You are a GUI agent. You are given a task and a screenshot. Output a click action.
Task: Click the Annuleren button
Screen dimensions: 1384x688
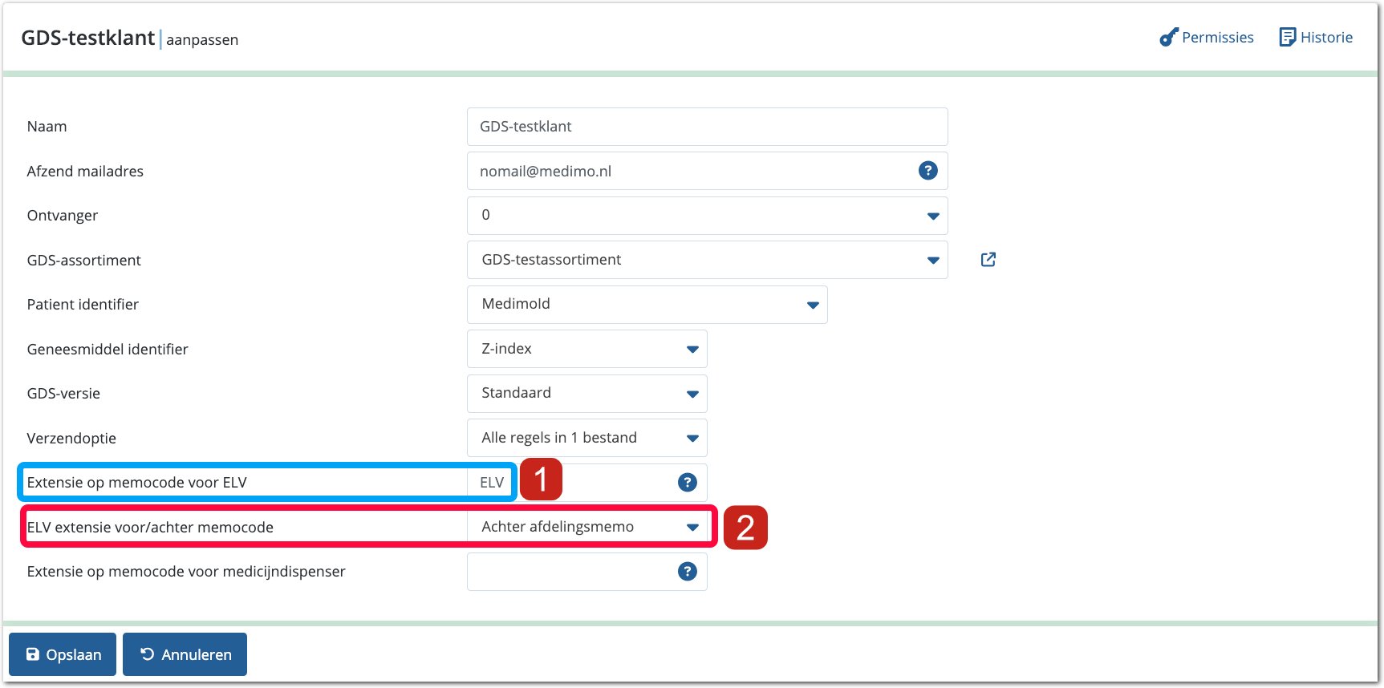[185, 654]
